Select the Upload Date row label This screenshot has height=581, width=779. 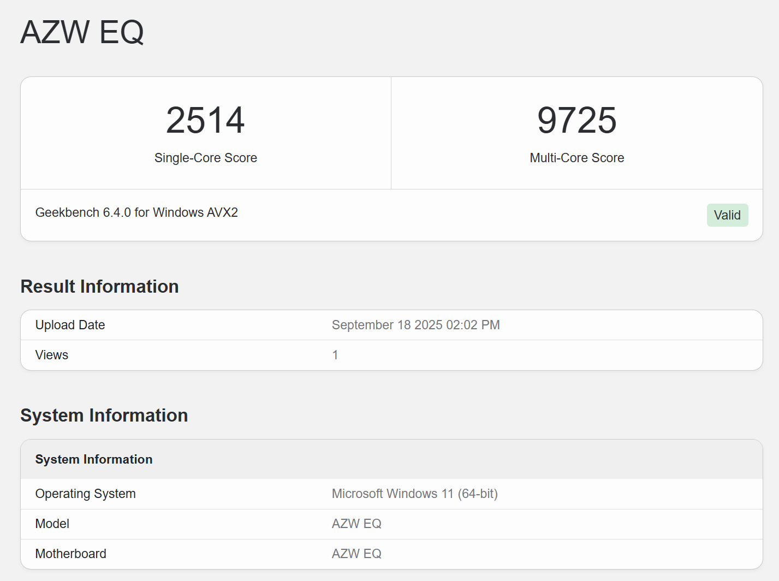point(70,325)
